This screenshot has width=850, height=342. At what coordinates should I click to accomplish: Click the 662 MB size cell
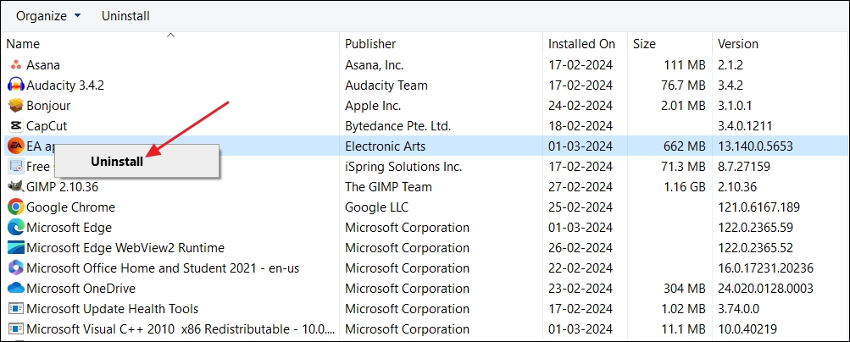tap(684, 146)
